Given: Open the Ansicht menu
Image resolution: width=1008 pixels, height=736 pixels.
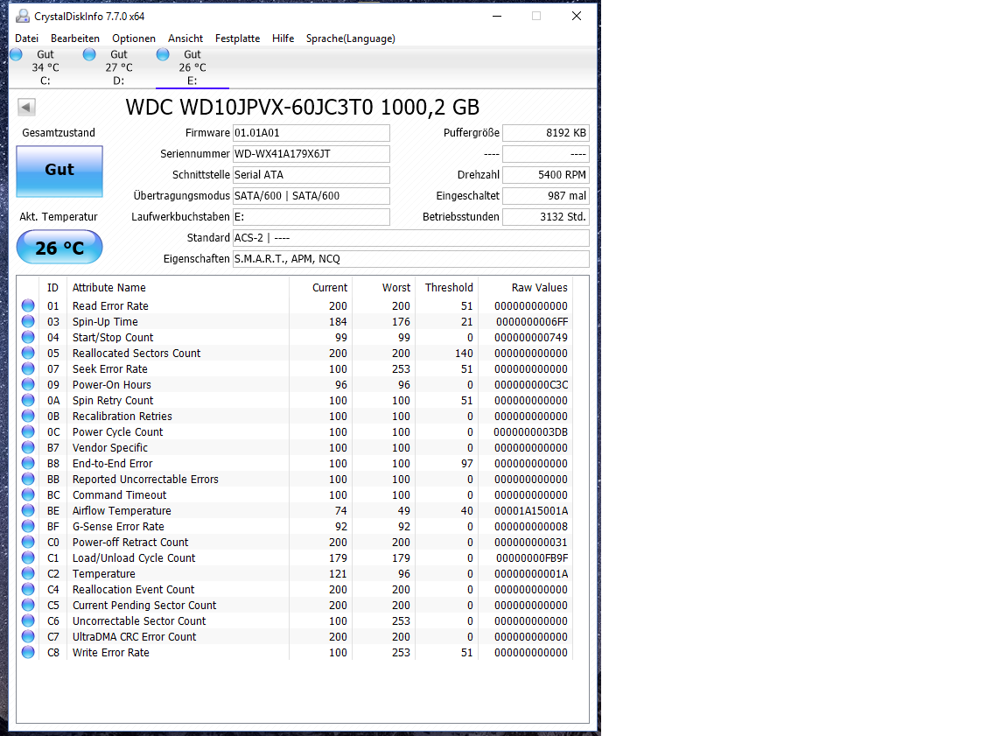Looking at the screenshot, I should pyautogui.click(x=185, y=39).
